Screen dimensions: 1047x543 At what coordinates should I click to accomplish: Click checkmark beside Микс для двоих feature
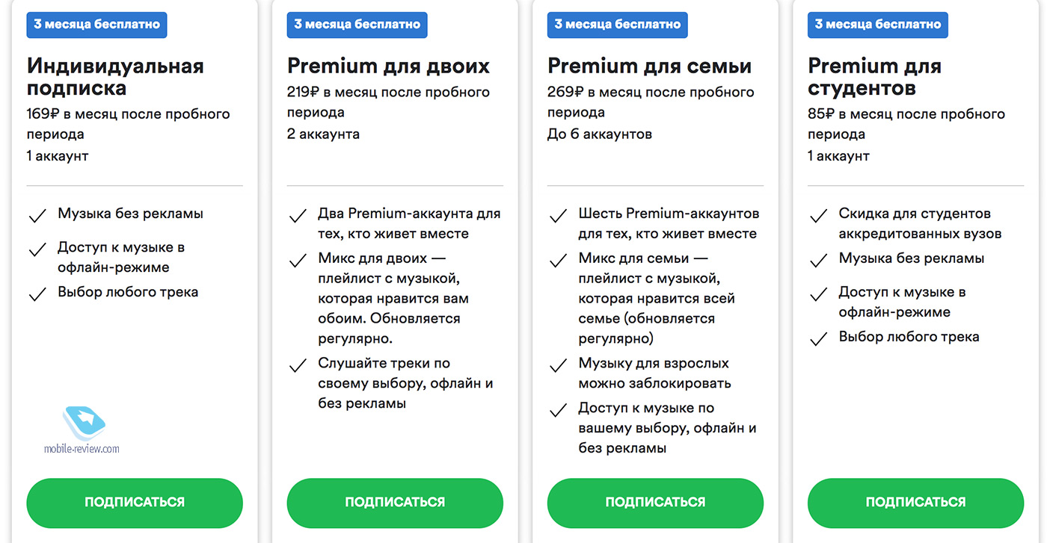click(x=298, y=261)
